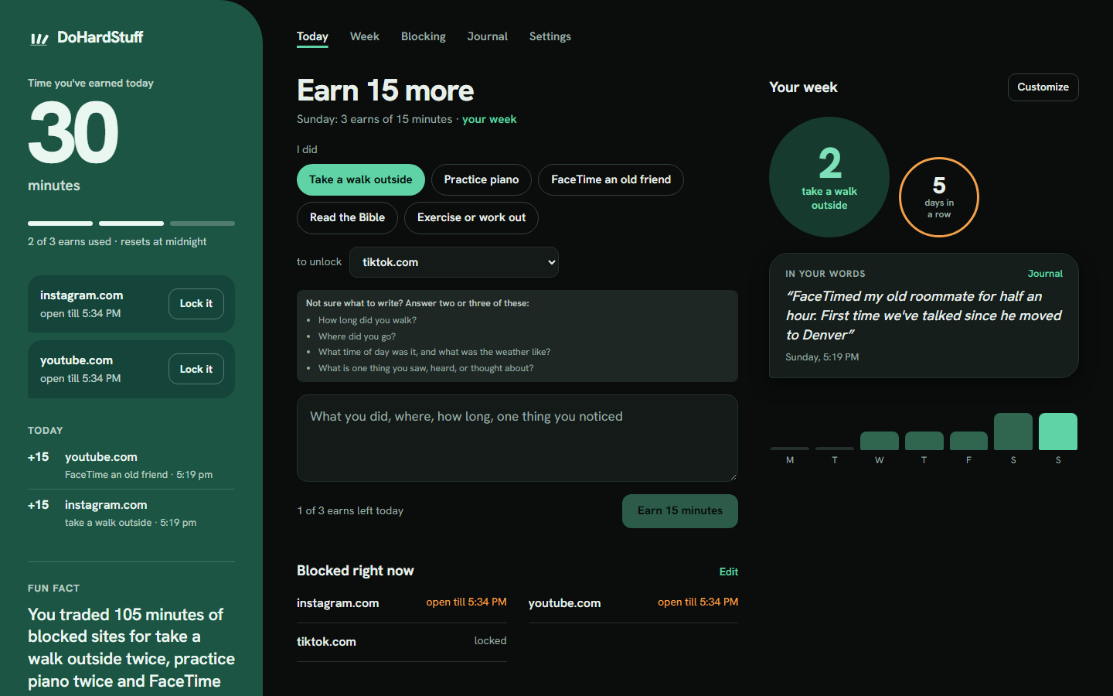Open the site-to-unlock dropdown showing tiktok.com
Screen dimensions: 1113x696
click(x=454, y=262)
